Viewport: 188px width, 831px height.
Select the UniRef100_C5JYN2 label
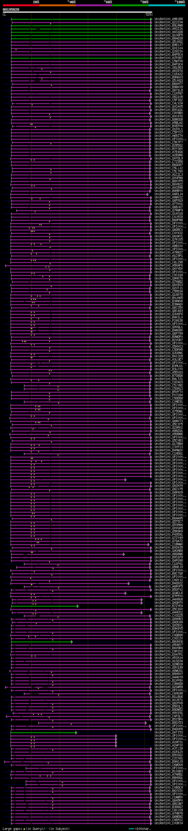tap(169, 386)
